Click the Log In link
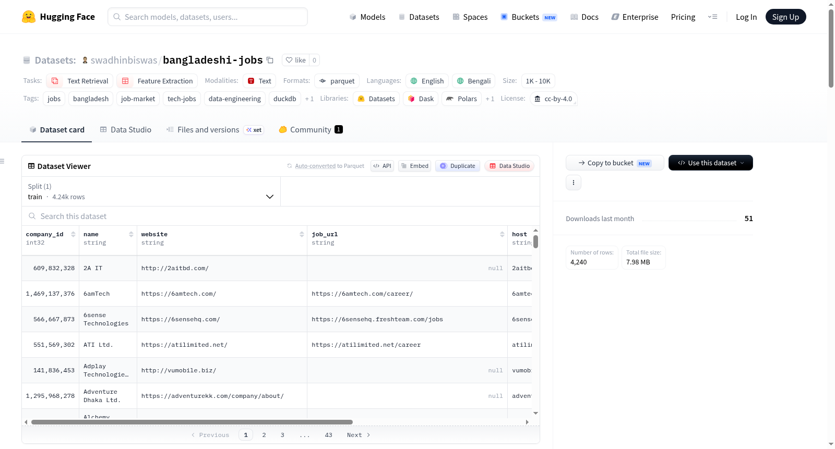The image size is (835, 449). click(x=746, y=17)
